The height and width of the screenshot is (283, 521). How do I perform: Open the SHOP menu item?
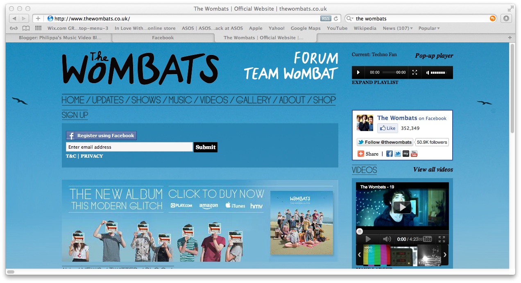(324, 100)
